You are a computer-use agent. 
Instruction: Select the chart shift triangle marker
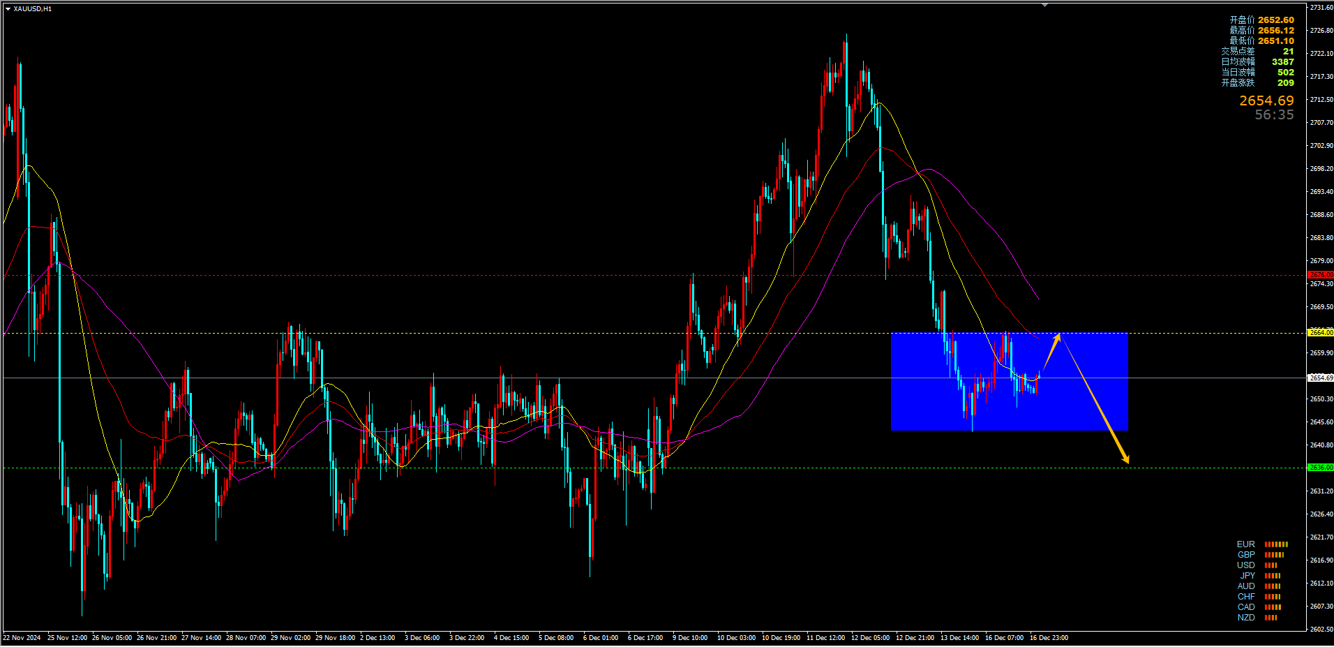point(1044,5)
